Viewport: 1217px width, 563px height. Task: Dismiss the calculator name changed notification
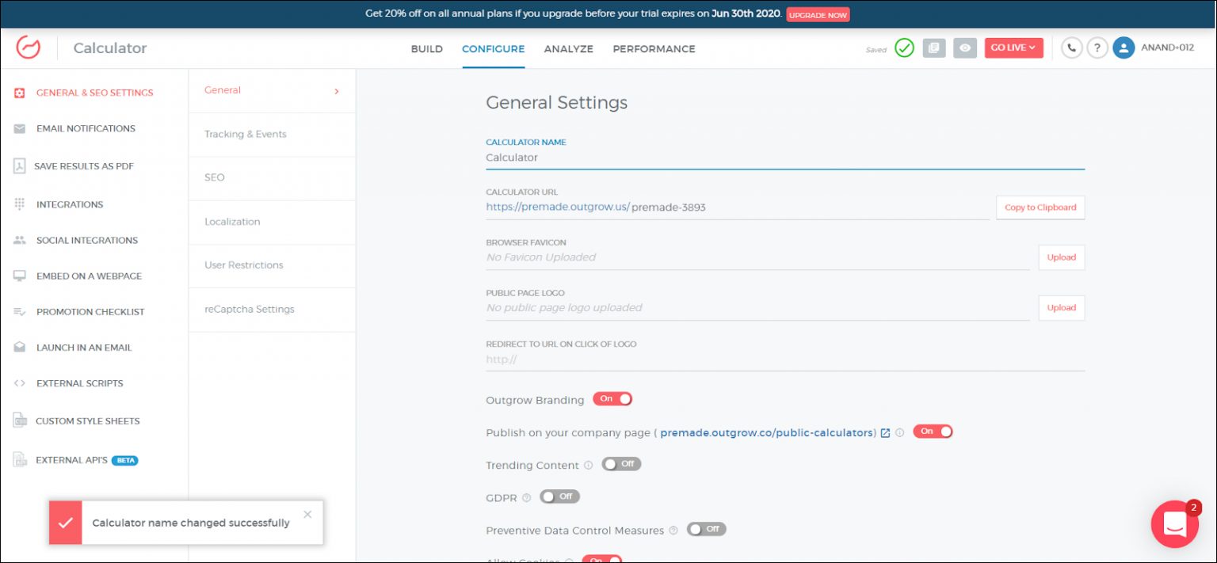[307, 515]
